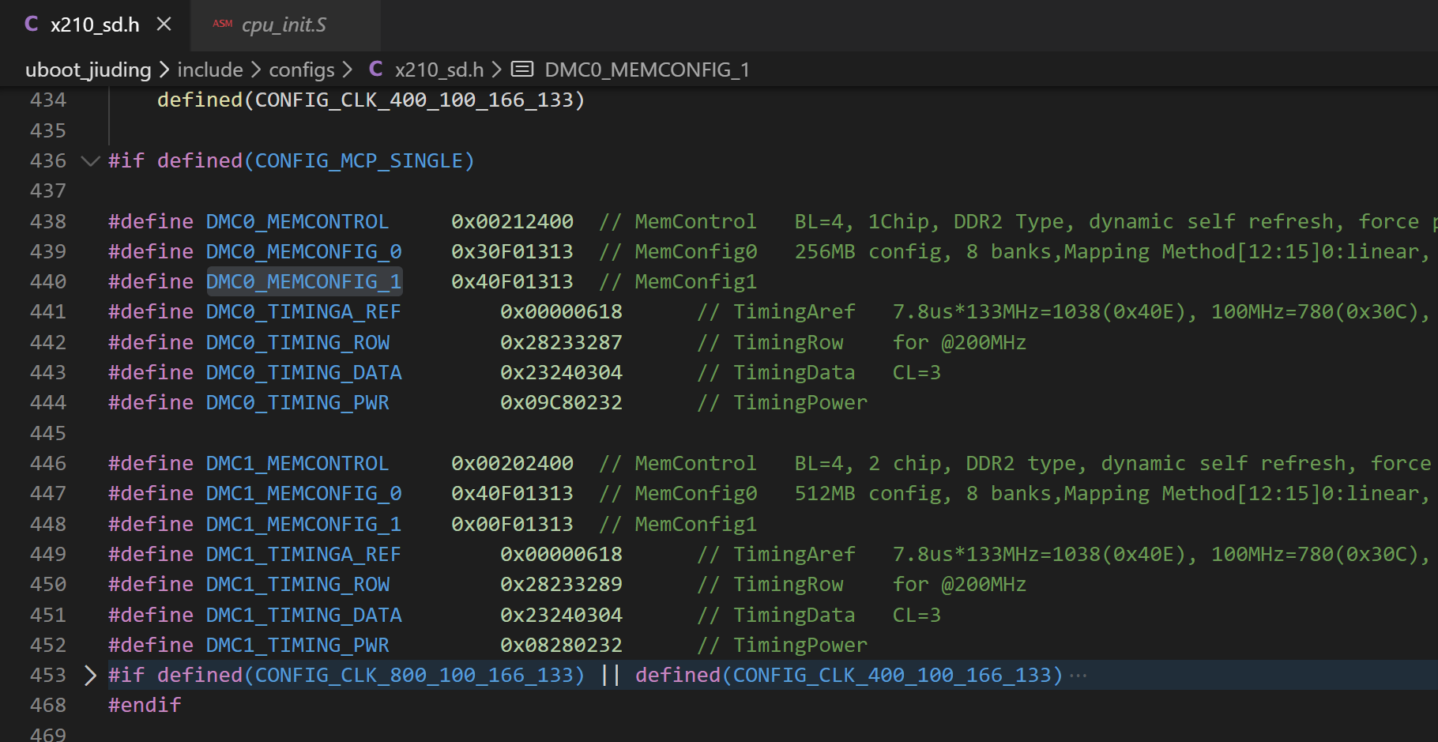The height and width of the screenshot is (742, 1438).
Task: Click the DMC0_MEMCONTROL macro name
Action: point(297,222)
